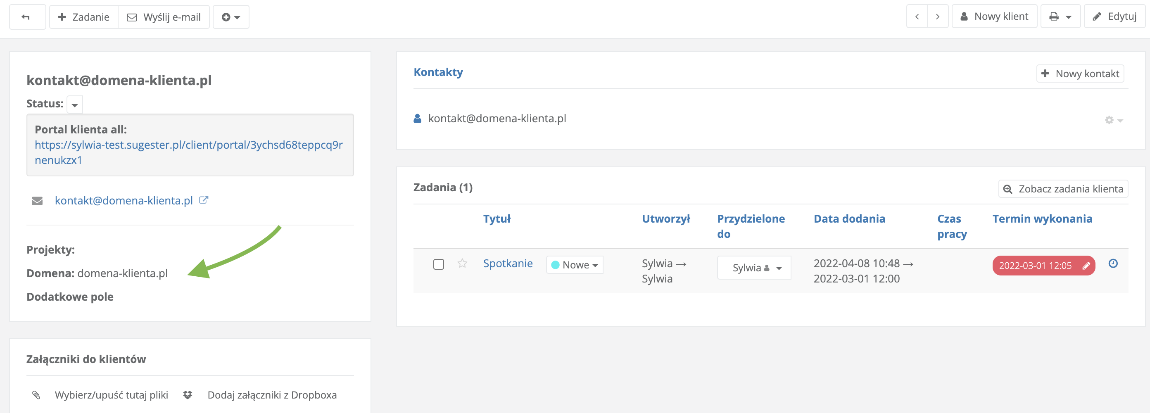Open the contact gear settings menu
The image size is (1150, 413).
click(x=1113, y=120)
